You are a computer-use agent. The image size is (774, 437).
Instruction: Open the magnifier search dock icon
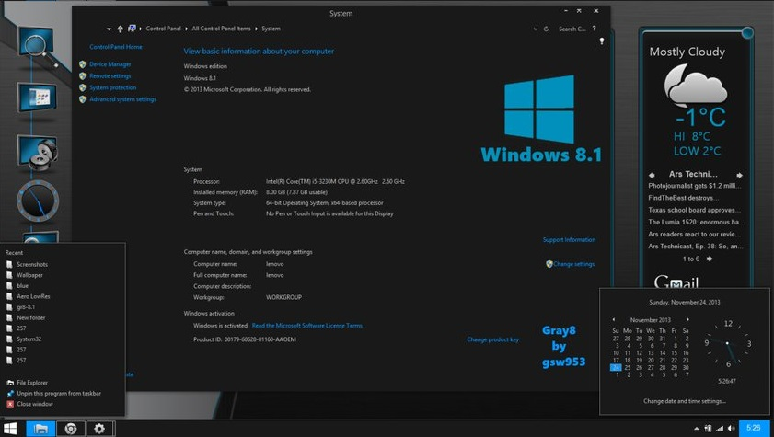coord(38,44)
